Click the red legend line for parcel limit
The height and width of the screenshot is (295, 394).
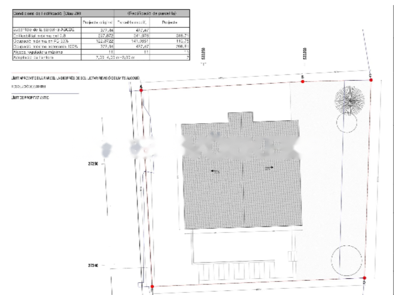click(45, 73)
